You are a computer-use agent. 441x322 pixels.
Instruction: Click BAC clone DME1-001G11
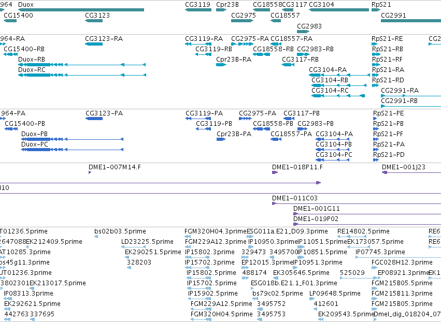click(x=317, y=209)
